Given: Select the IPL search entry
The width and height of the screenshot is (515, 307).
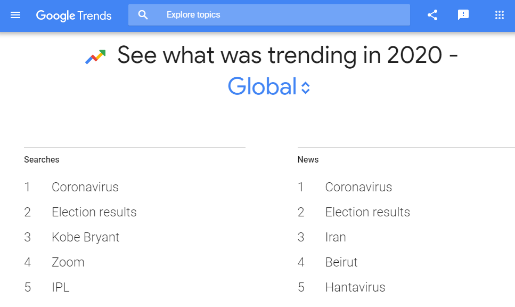Looking at the screenshot, I should 60,287.
